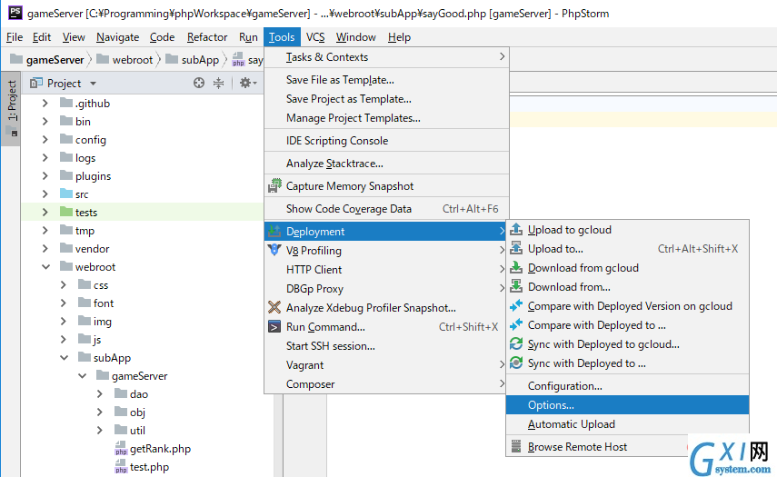
Task: Expand the config folder
Action: [45, 139]
